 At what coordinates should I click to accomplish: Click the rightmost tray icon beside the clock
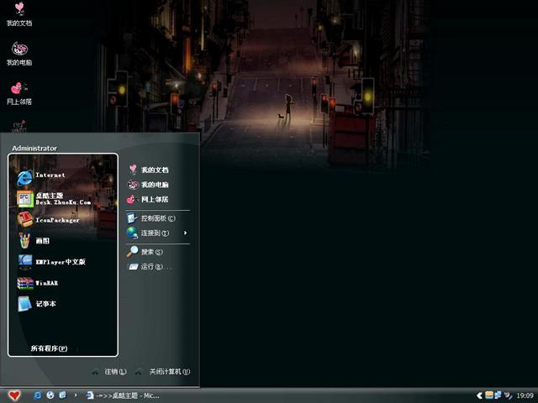pos(508,395)
